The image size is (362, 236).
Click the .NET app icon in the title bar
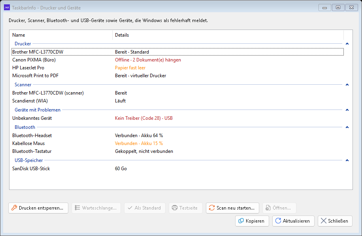7,7
